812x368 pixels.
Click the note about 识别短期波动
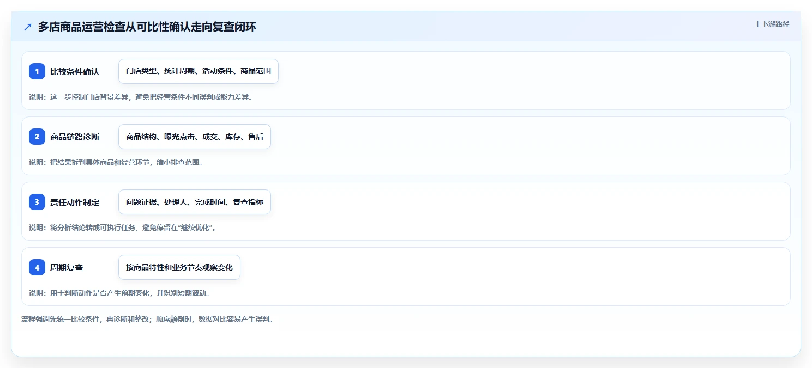click(x=120, y=293)
